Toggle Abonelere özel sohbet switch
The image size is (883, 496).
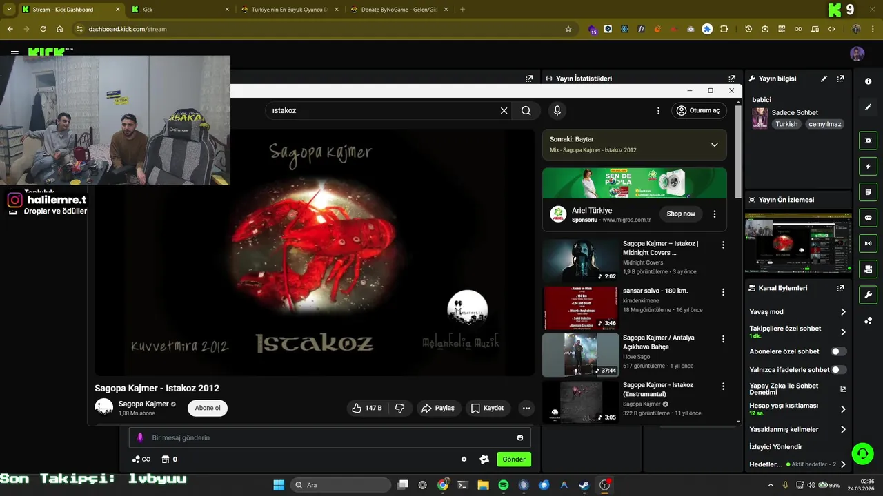pos(838,351)
